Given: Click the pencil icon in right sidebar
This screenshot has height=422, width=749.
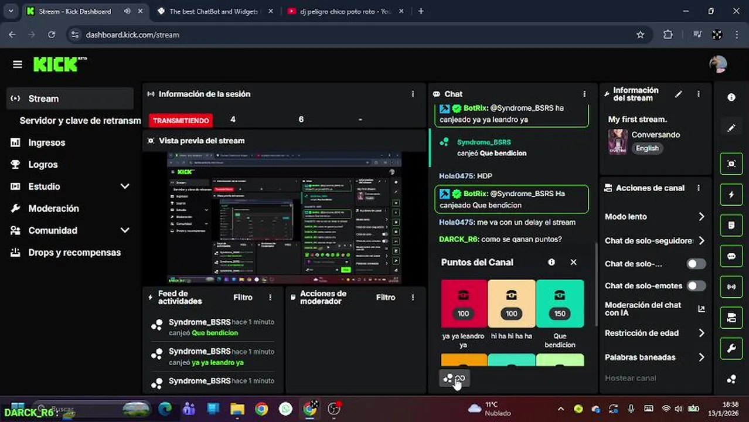Looking at the screenshot, I should [x=731, y=128].
